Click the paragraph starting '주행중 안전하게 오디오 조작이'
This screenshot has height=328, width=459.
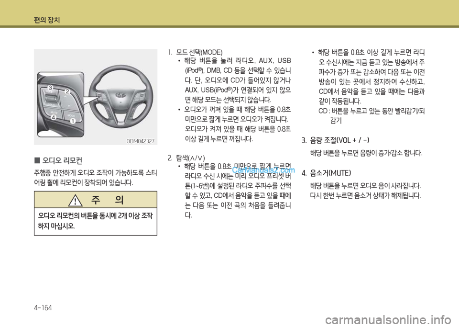tap(96, 178)
